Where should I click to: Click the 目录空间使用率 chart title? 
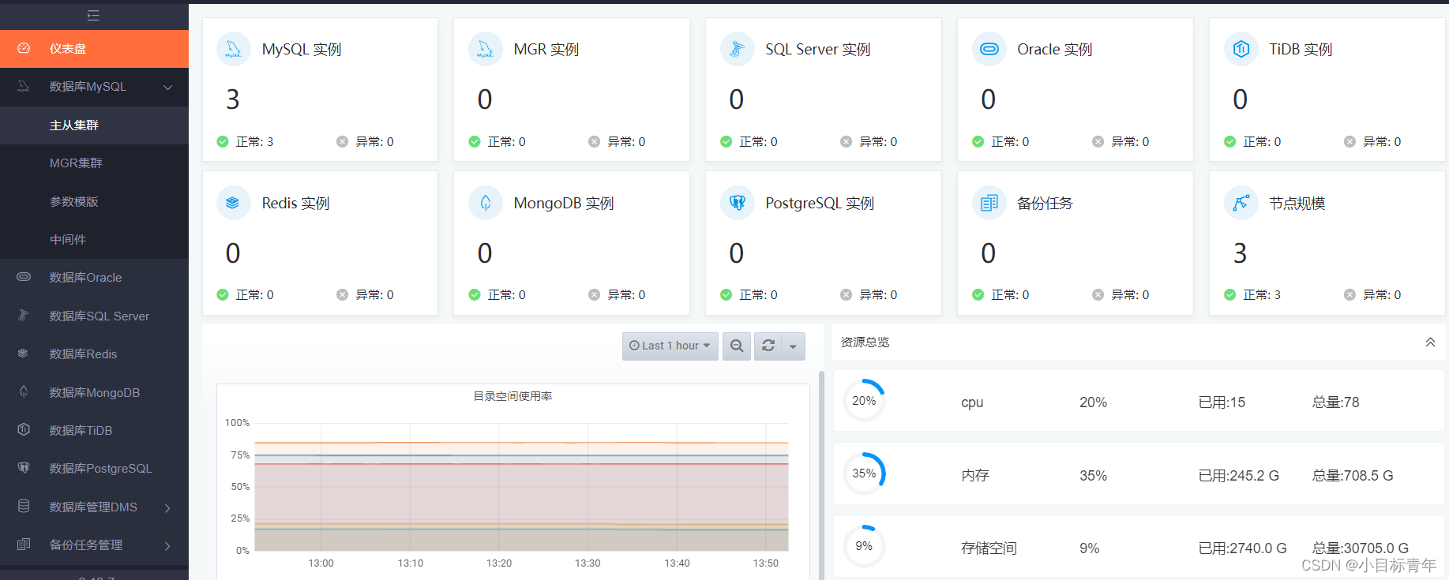[x=512, y=396]
